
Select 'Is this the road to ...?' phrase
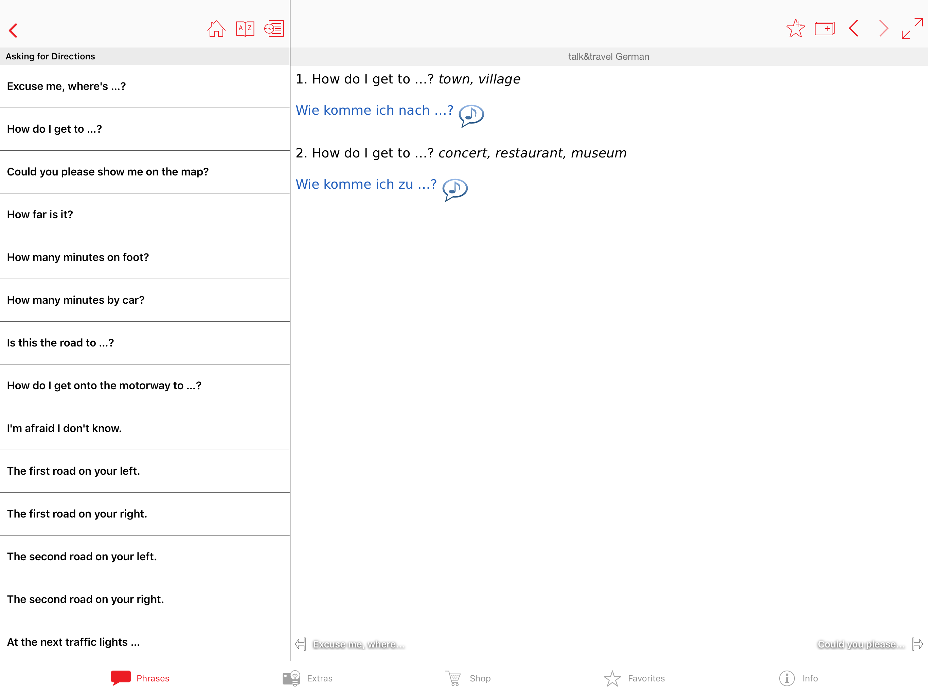145,343
